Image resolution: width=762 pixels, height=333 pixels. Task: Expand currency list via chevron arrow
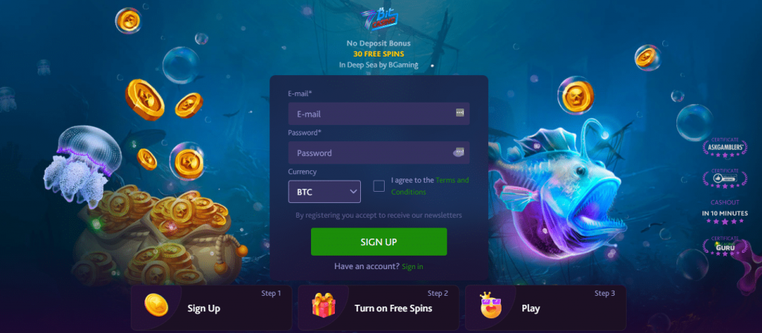(x=353, y=192)
